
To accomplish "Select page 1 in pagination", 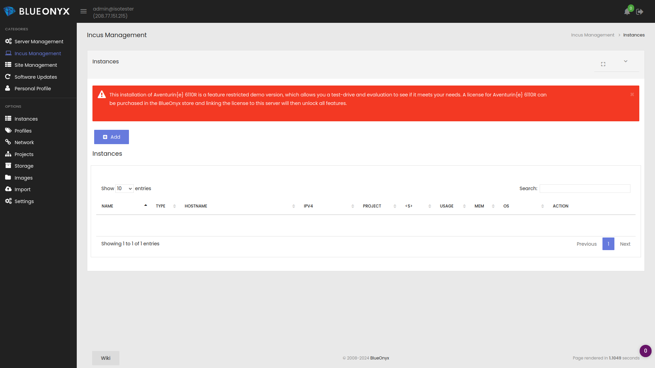I will point(608,244).
